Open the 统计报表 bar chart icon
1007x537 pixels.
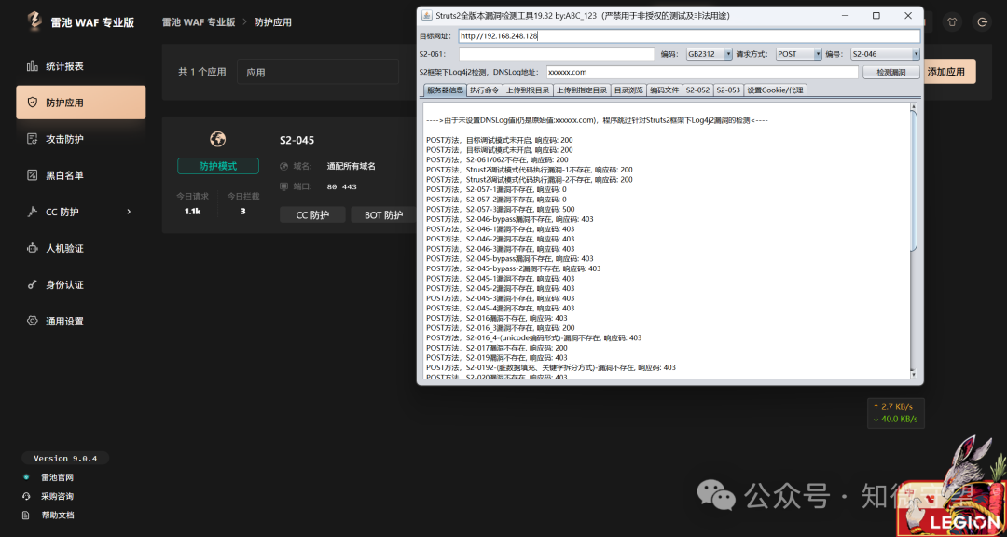(x=32, y=66)
